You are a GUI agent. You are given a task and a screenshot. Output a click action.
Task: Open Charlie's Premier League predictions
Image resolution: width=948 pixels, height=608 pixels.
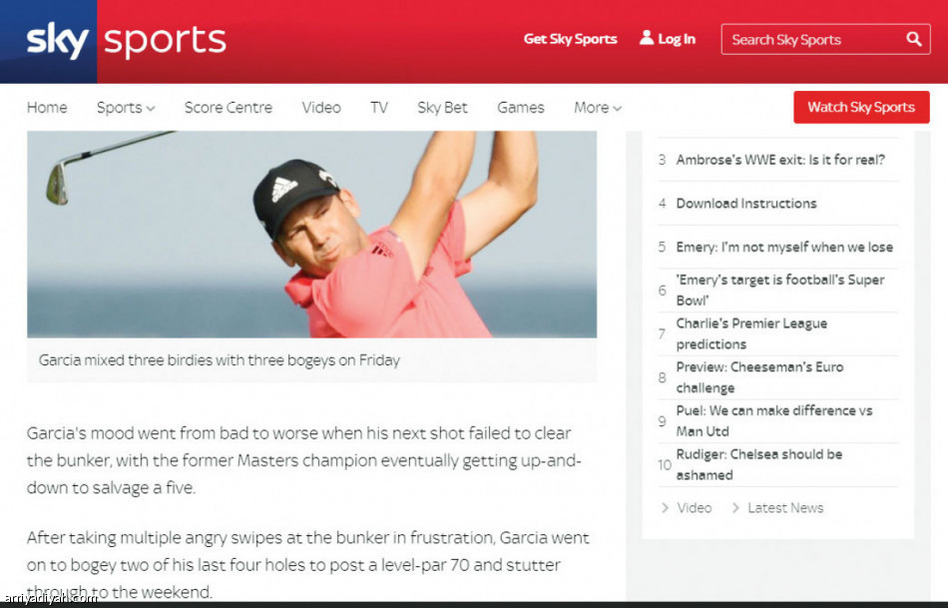coord(751,333)
